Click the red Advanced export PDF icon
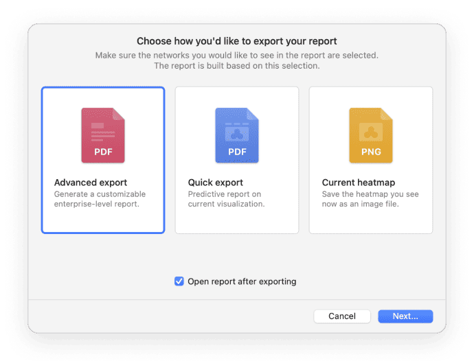Viewport: 474px width, 361px height. coord(103,135)
